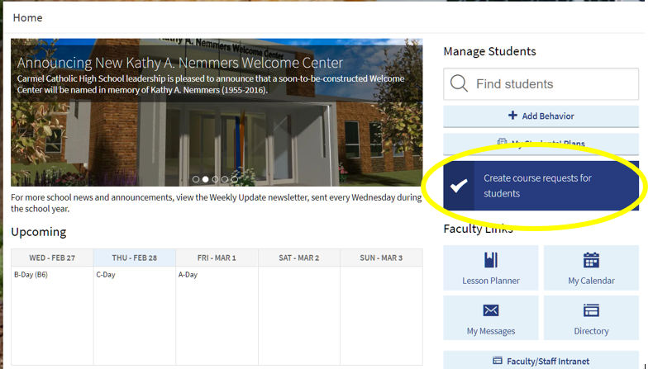Viewport: 653px width, 369px height.
Task: Click the Upcoming section heading
Action: [39, 232]
